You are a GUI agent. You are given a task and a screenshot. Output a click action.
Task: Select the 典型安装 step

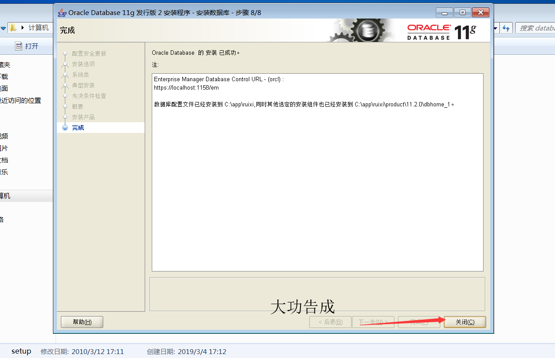(83, 85)
